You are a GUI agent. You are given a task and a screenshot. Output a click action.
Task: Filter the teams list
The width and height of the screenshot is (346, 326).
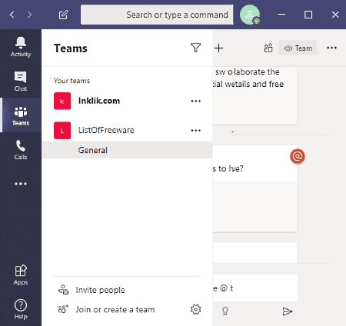tap(195, 48)
